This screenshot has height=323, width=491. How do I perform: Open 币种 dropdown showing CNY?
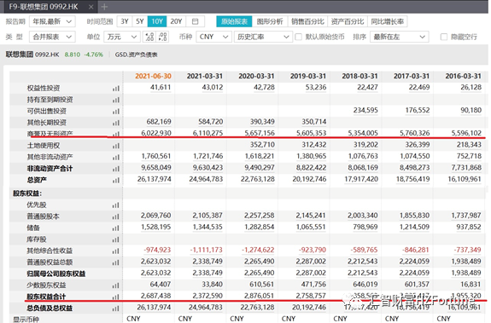tap(213, 37)
